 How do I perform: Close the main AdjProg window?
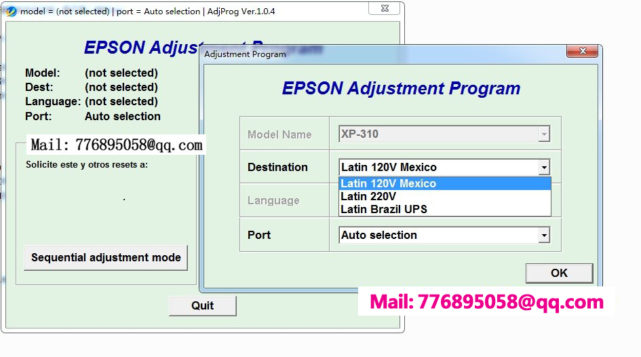pos(385,8)
